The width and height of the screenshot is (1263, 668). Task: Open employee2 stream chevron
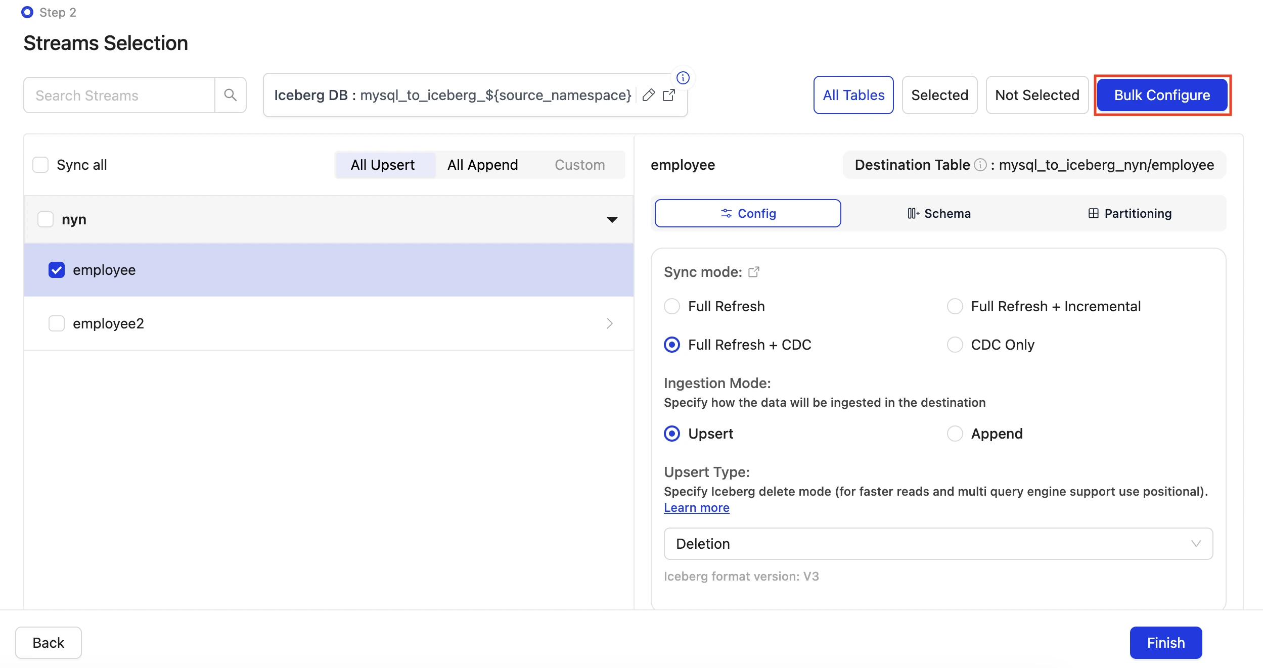(x=610, y=323)
